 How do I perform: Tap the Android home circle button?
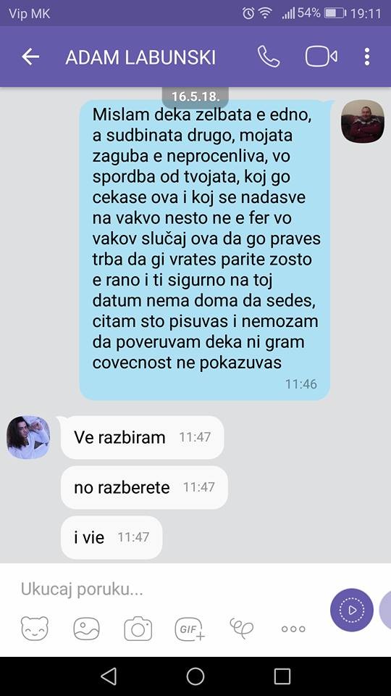click(195, 676)
